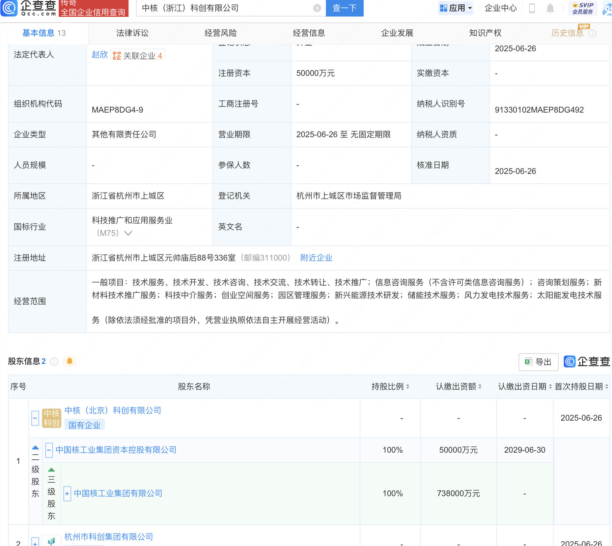Viewport: 612px width, 546px height.
Task: Switch to 企业发展 tab
Action: coord(397,33)
